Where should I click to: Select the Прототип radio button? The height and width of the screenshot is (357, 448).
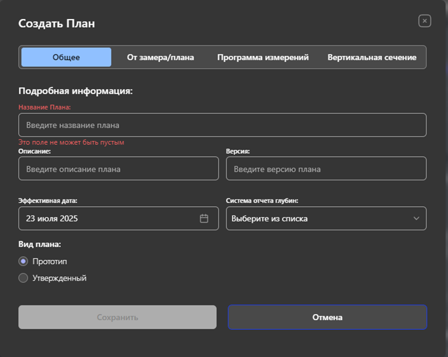pyautogui.click(x=23, y=261)
